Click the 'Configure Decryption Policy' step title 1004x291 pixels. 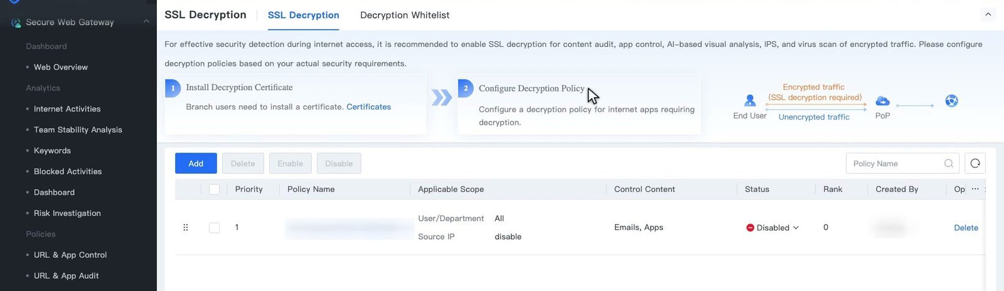tap(531, 89)
